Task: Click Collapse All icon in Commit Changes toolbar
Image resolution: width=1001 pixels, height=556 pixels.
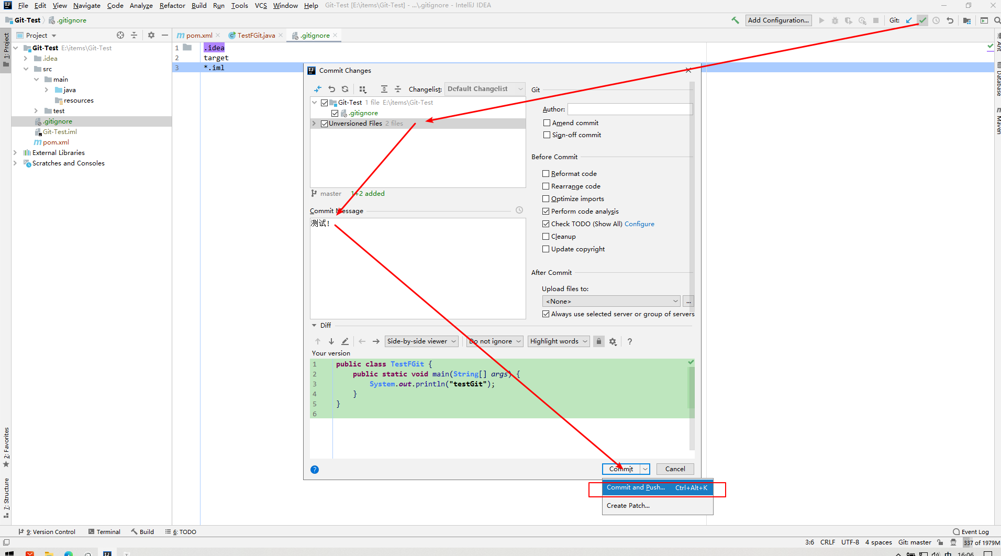Action: pos(398,89)
